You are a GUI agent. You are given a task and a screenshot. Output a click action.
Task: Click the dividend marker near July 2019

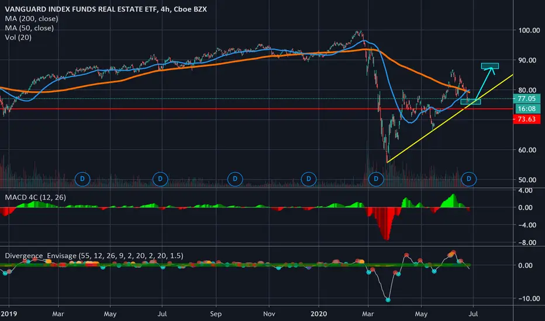(x=160, y=179)
